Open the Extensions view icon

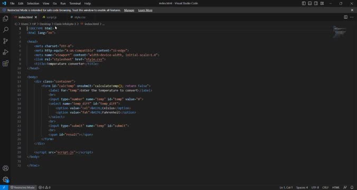pos(5,63)
